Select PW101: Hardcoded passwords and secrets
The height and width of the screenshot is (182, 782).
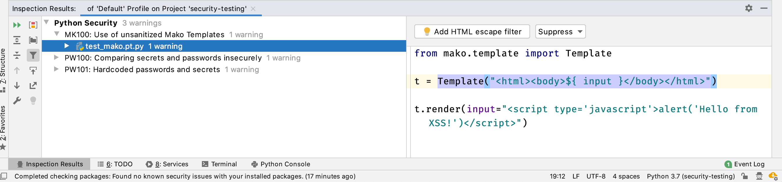[224, 69]
